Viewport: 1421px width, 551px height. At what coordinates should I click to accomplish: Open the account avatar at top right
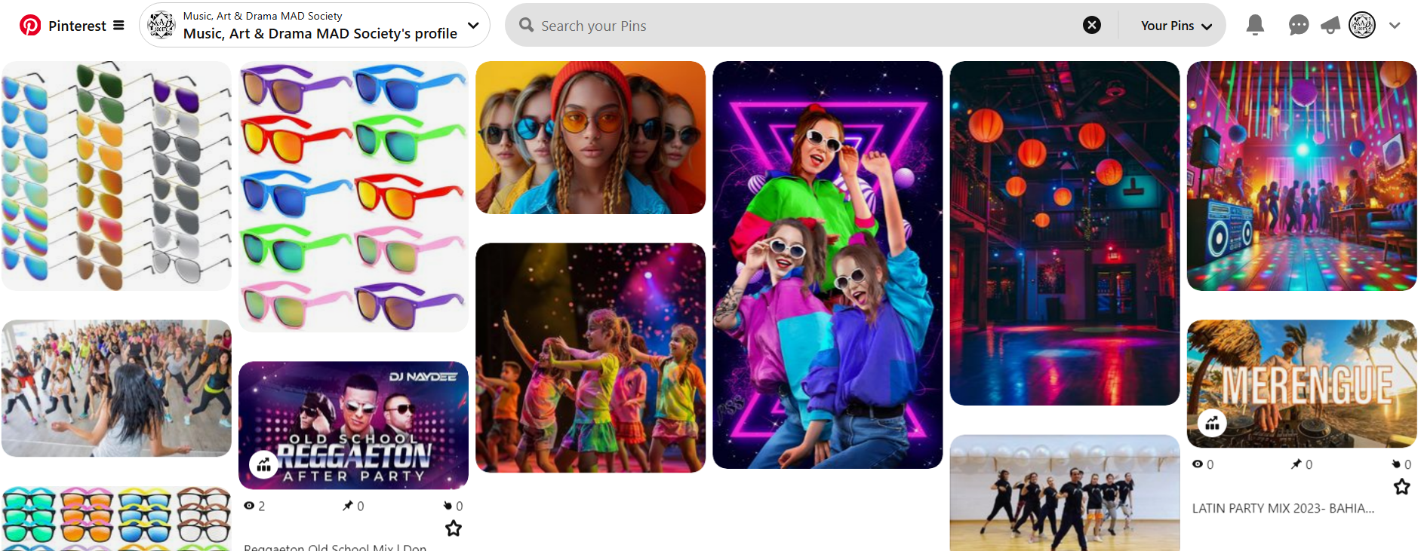pos(1362,25)
